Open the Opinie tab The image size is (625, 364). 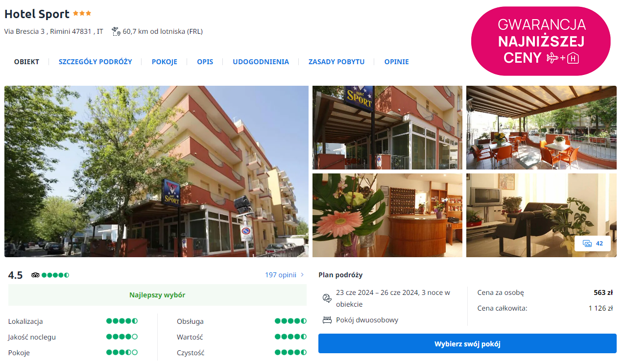click(396, 62)
